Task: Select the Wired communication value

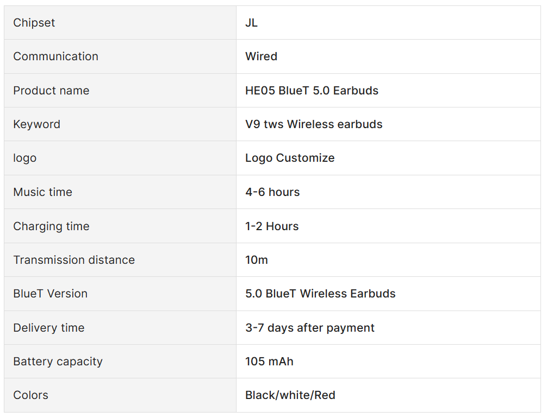Action: (261, 56)
